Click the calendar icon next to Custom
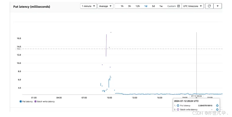 [179, 6]
